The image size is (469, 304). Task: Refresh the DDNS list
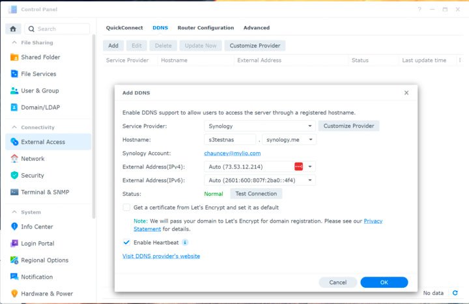(x=455, y=293)
